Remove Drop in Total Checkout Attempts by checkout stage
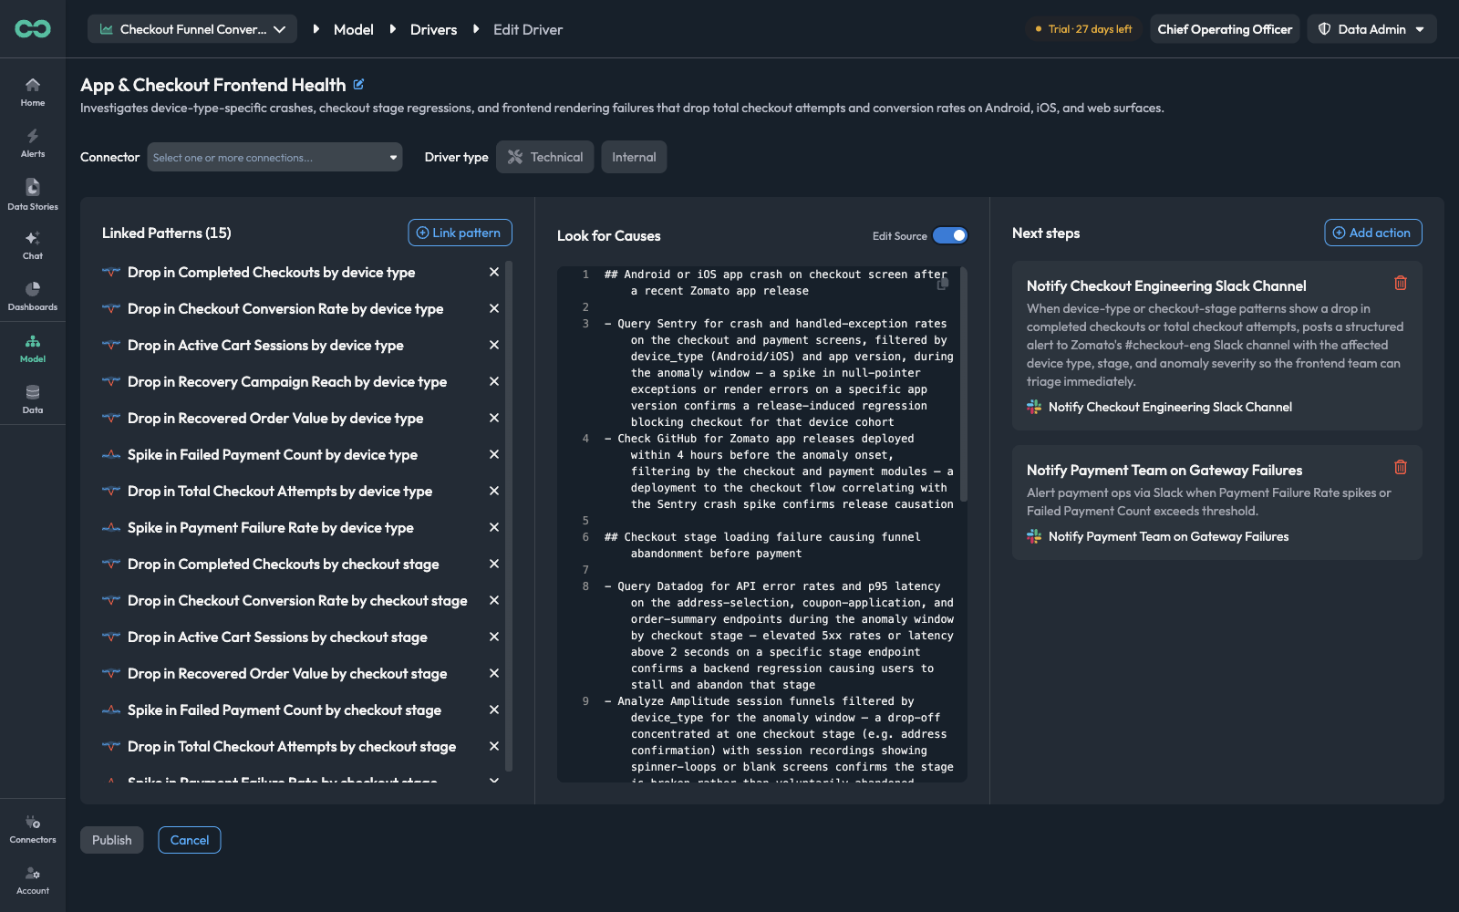Screen dimensions: 1459x912 (x=494, y=746)
